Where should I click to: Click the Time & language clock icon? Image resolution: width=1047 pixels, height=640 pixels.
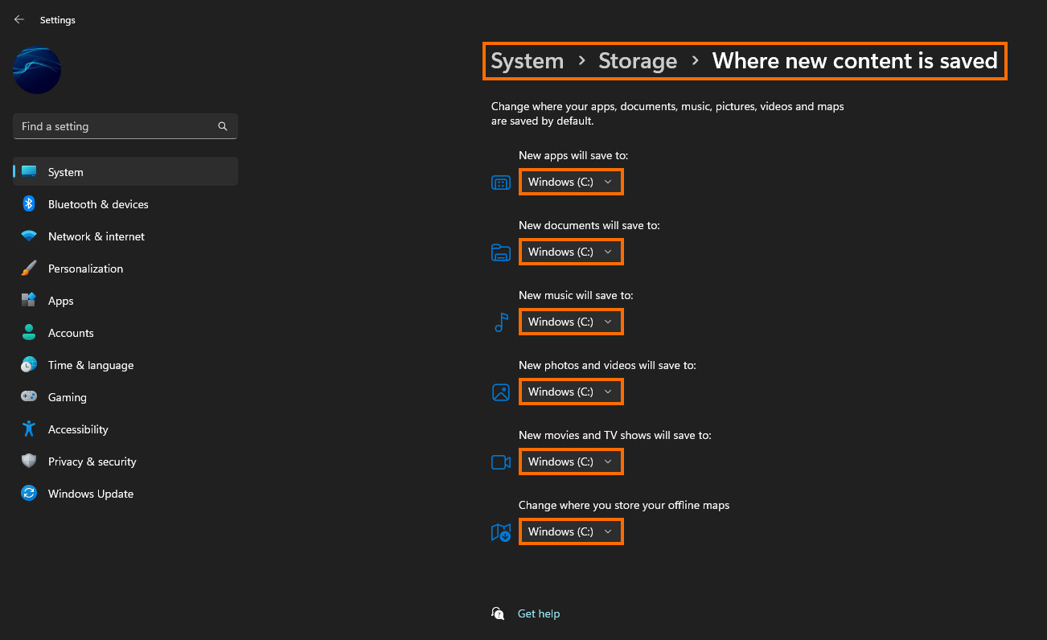coord(29,365)
